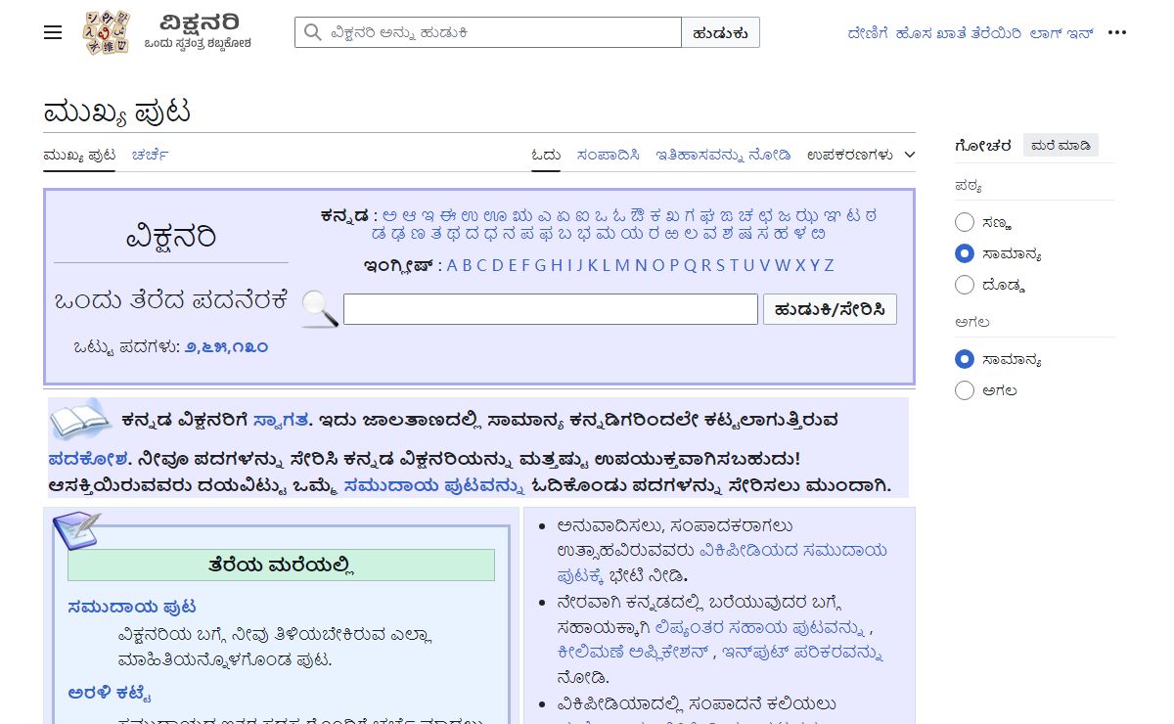Open ವಿಕಿಪೀಡಿಯದ ಸಮುದಾಯ link
This screenshot has height=724, width=1174.
(x=793, y=550)
